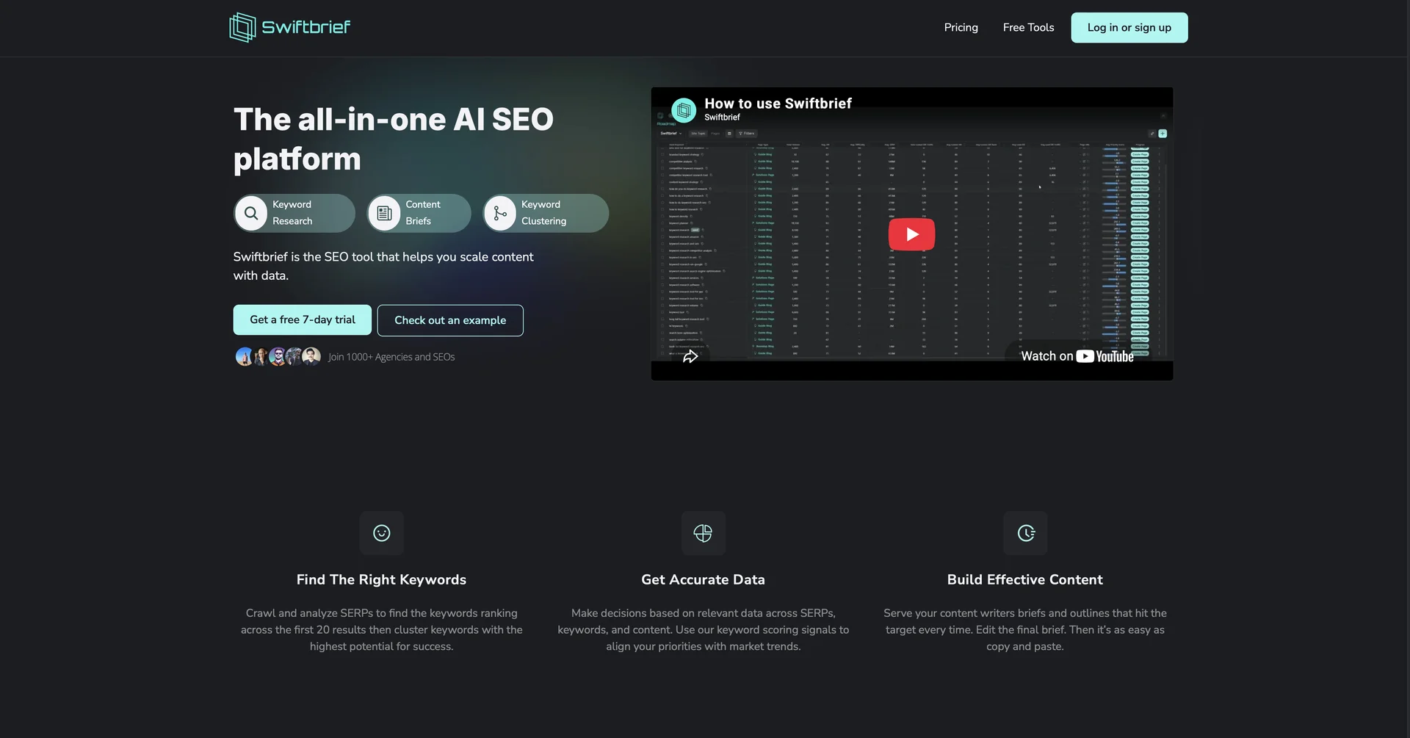Screen dimensions: 1410x738
Task: Click the last user avatar in the row
Action: [x=312, y=357]
